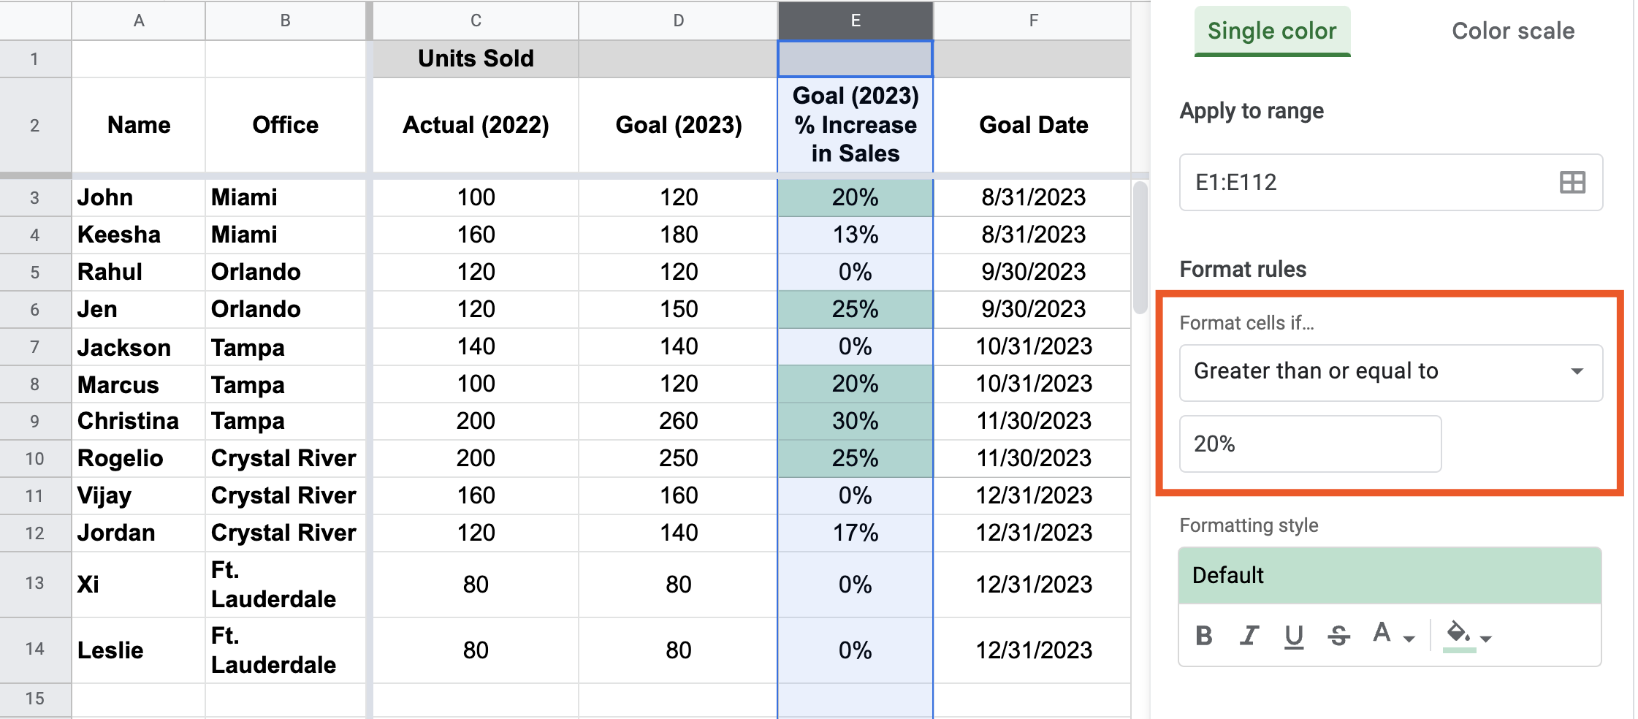Click the Office header cell
The width and height of the screenshot is (1638, 719).
click(285, 125)
